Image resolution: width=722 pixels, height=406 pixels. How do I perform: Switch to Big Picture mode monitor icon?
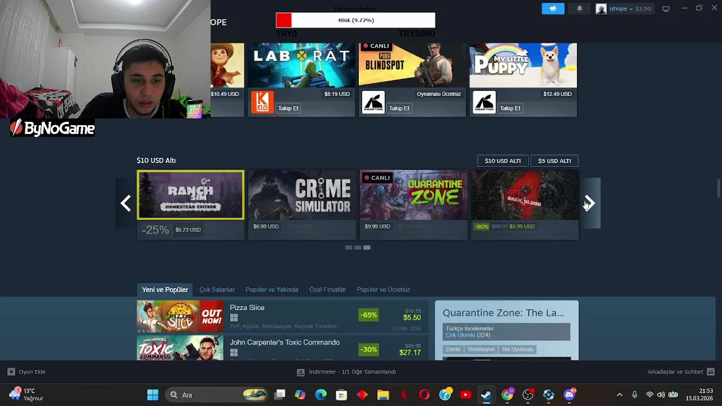[666, 8]
